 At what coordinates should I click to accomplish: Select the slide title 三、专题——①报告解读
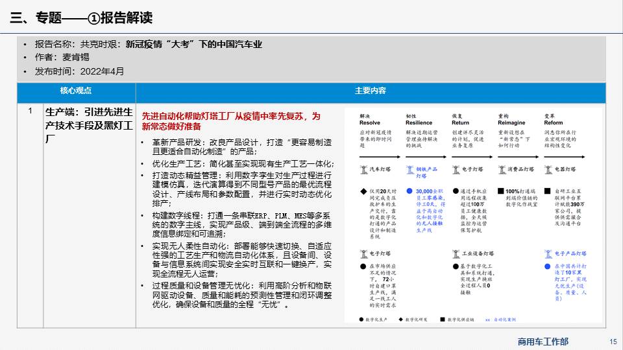pos(82,18)
